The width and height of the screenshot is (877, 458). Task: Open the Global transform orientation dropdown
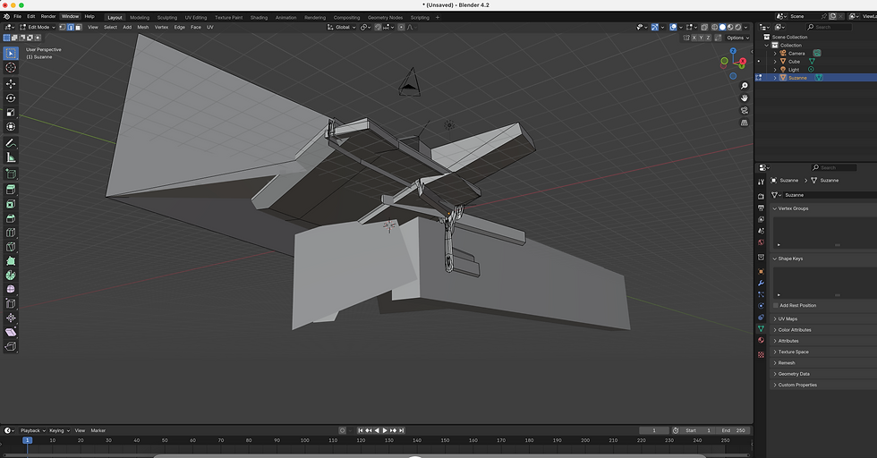[x=341, y=27]
